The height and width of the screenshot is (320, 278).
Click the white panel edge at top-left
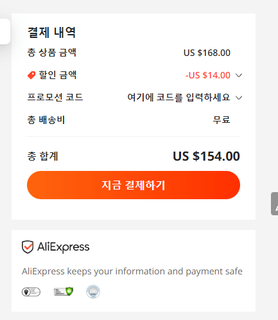pyautogui.click(x=5, y=31)
